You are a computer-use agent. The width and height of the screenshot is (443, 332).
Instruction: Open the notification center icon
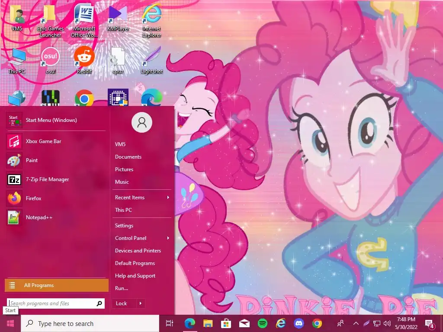point(430,324)
